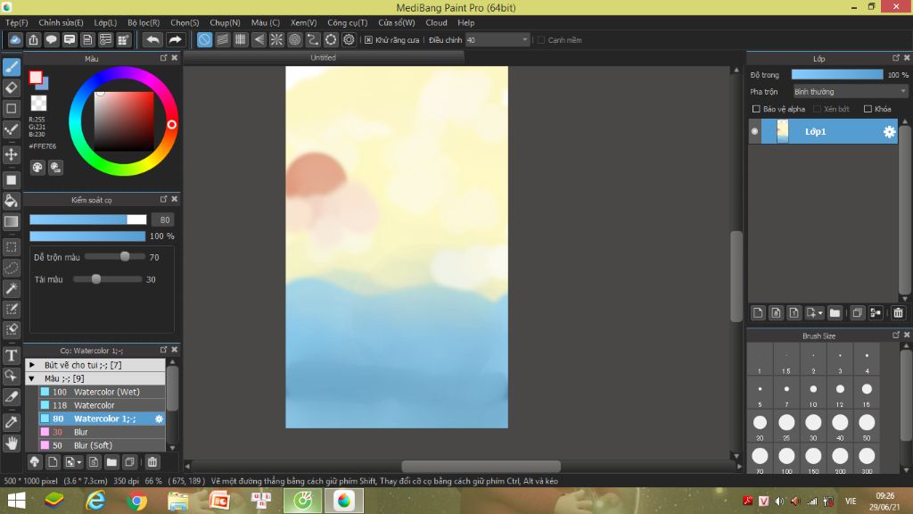The width and height of the screenshot is (913, 514).
Task: Open Google Chrome from taskbar
Action: click(x=136, y=501)
